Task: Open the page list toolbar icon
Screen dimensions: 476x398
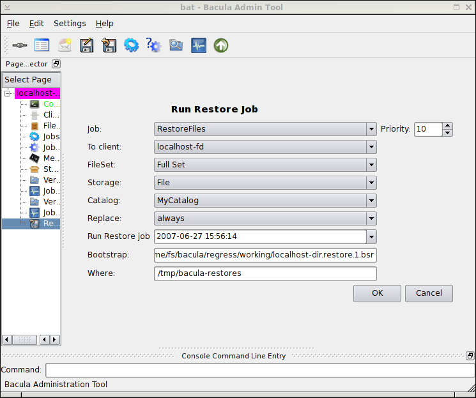Action: click(x=42, y=45)
